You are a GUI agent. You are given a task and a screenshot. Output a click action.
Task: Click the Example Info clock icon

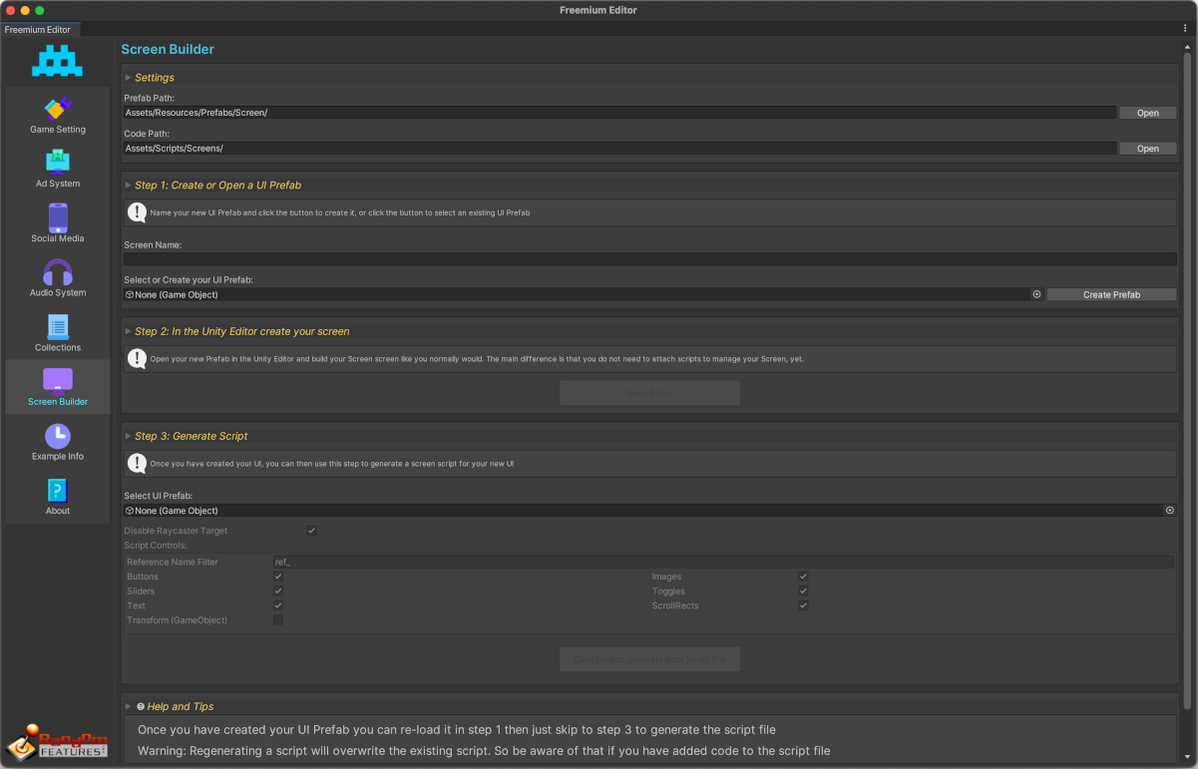coord(57,436)
